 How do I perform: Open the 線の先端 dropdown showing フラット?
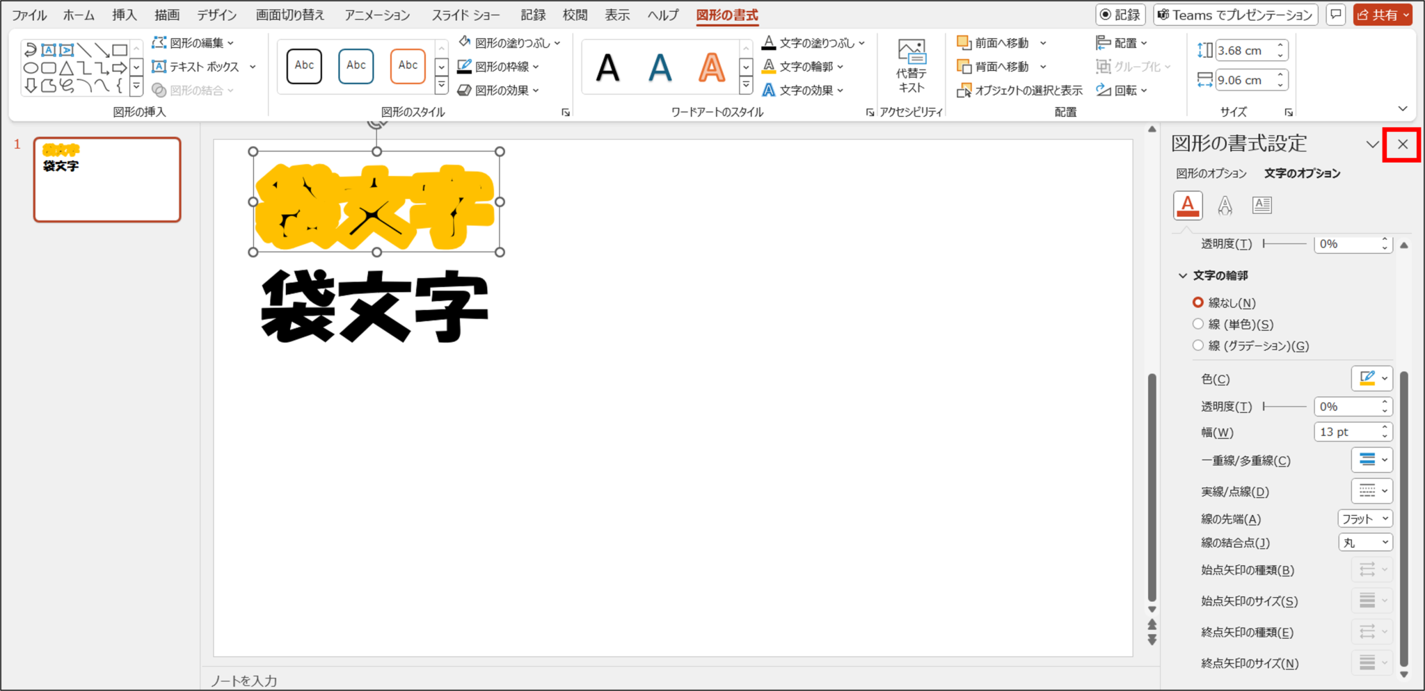click(1365, 519)
